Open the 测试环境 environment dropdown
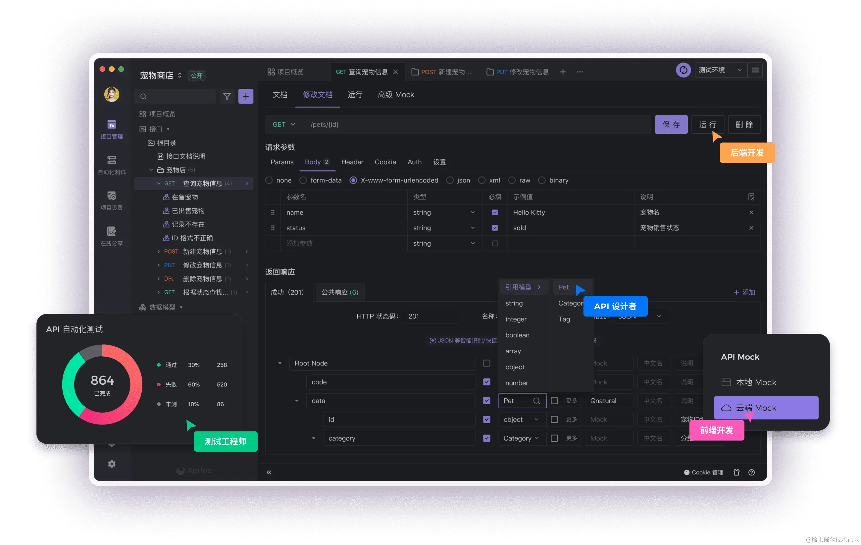 [x=720, y=70]
